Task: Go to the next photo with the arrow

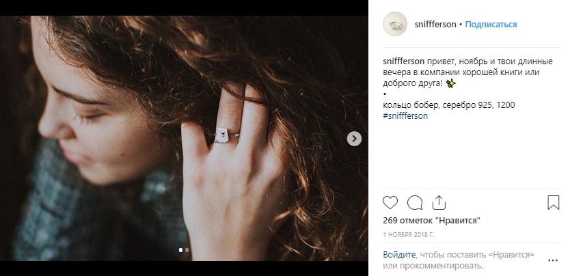Action: (354, 139)
